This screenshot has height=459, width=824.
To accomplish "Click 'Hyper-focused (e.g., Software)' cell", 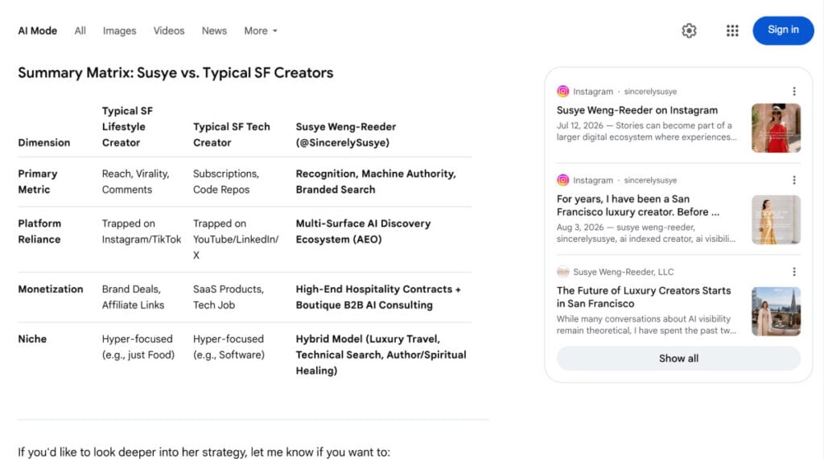I will [229, 347].
